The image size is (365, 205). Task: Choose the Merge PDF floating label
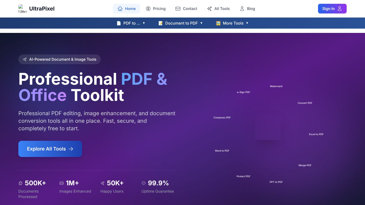click(305, 165)
